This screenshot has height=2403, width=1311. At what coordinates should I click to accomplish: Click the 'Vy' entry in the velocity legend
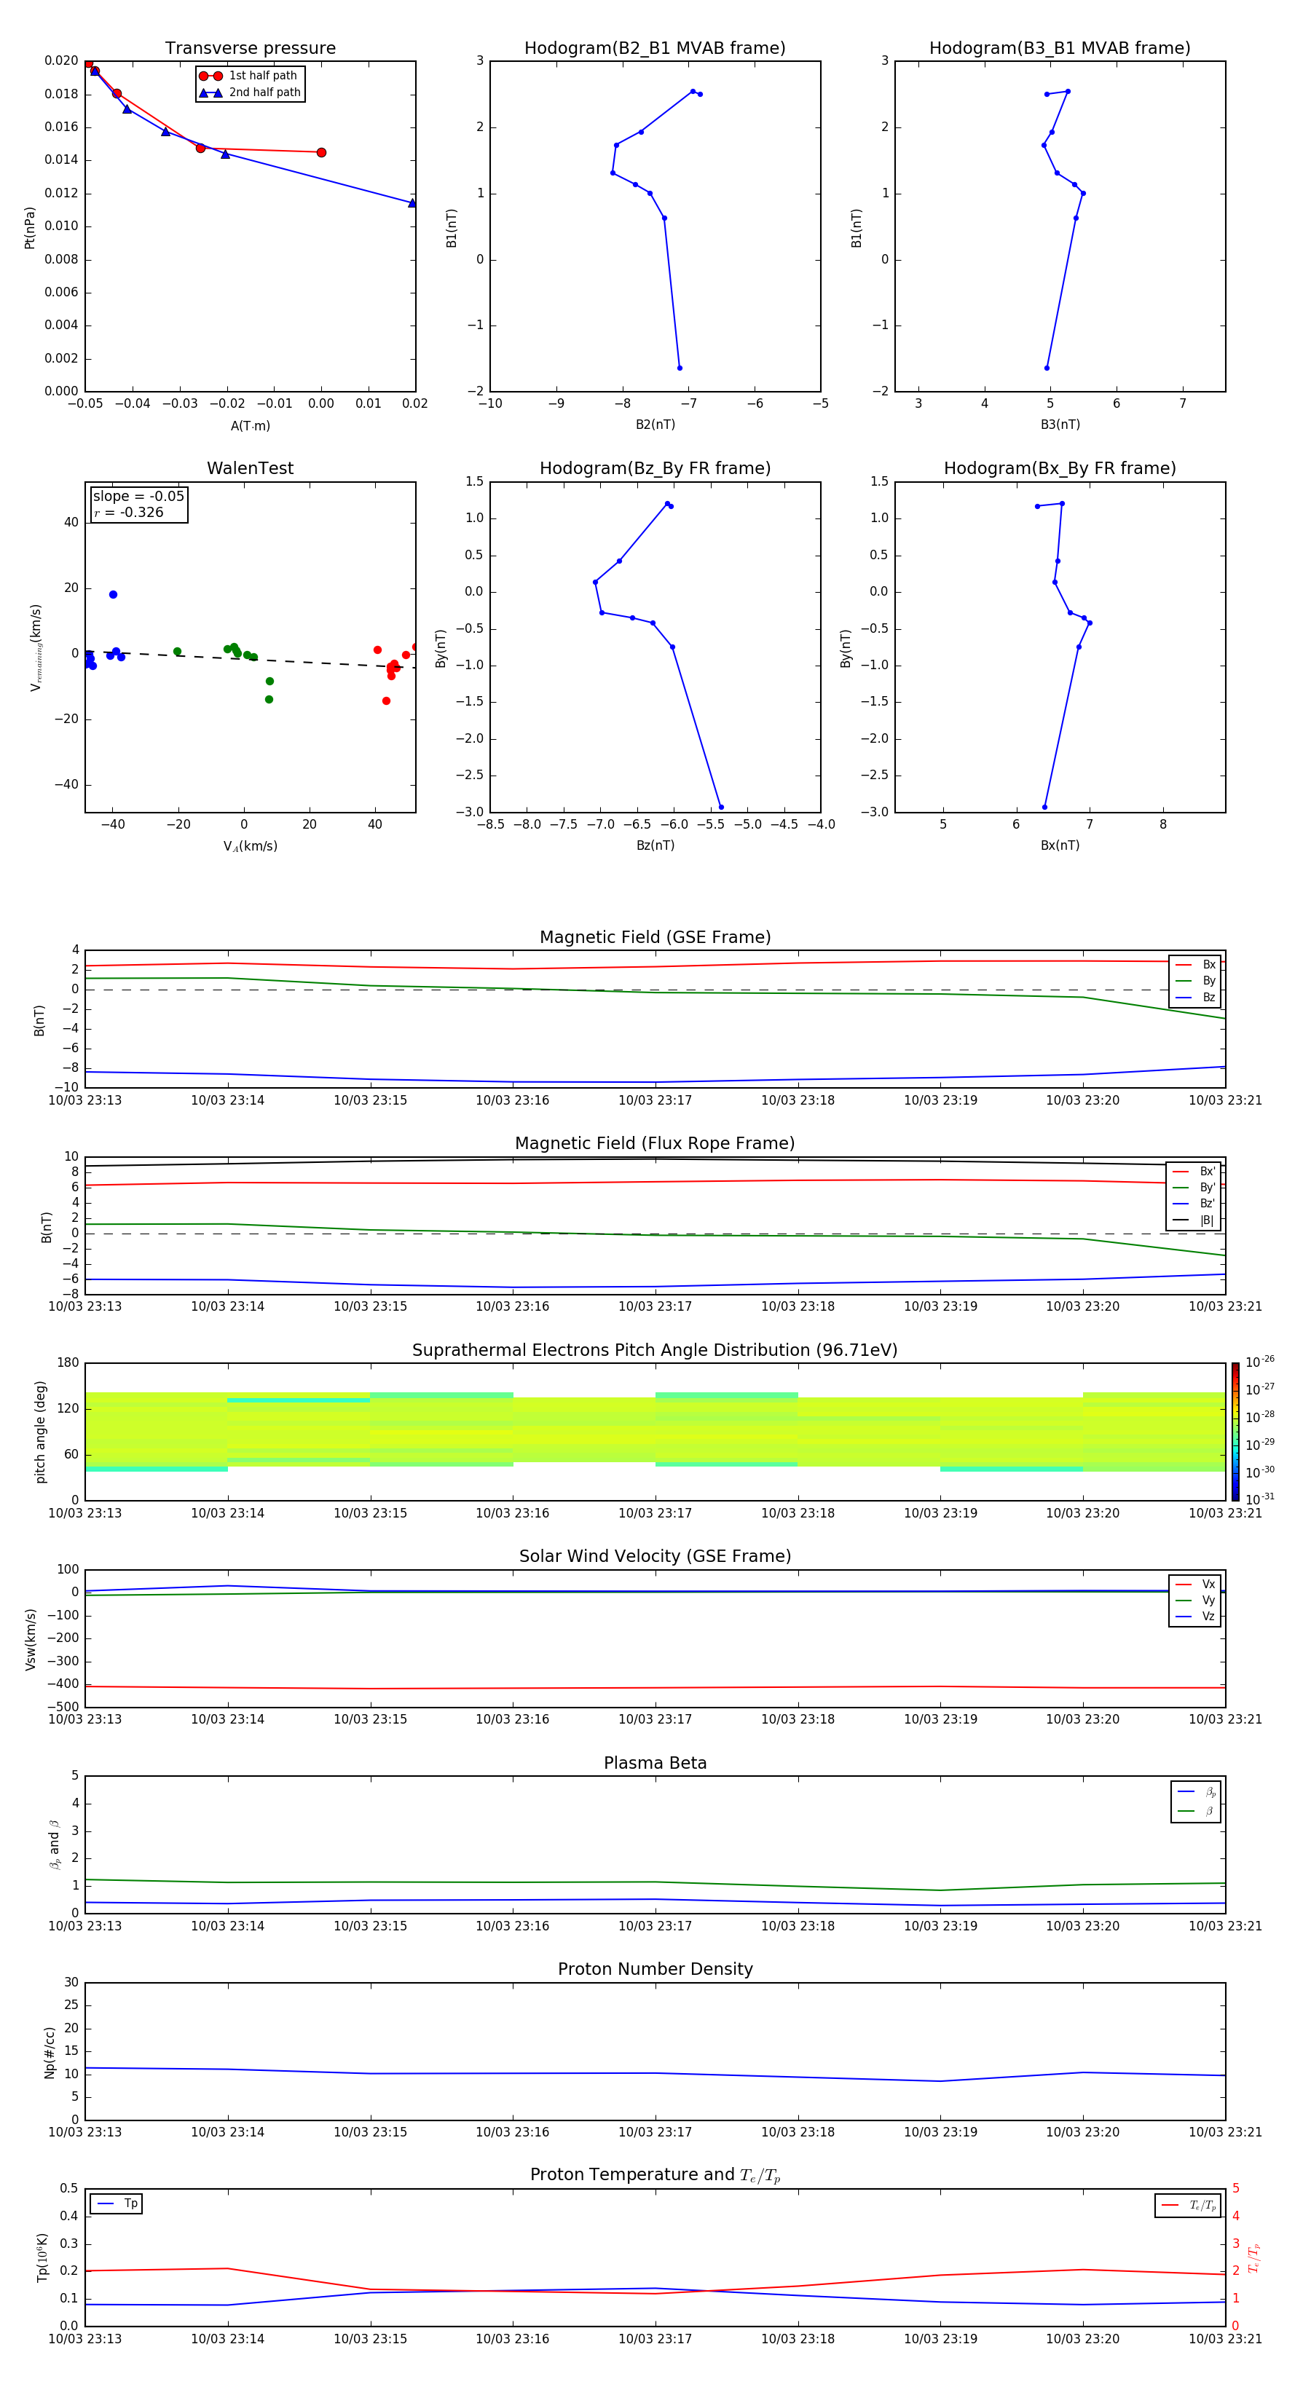click(1195, 1601)
